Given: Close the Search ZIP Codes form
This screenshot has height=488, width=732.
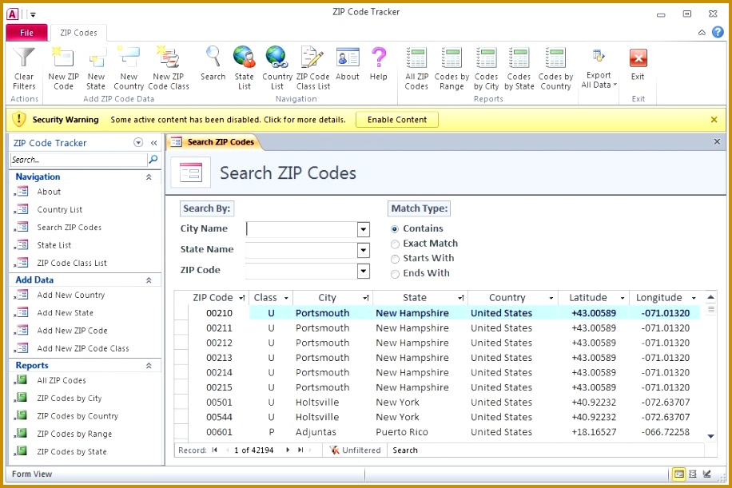Looking at the screenshot, I should [717, 141].
